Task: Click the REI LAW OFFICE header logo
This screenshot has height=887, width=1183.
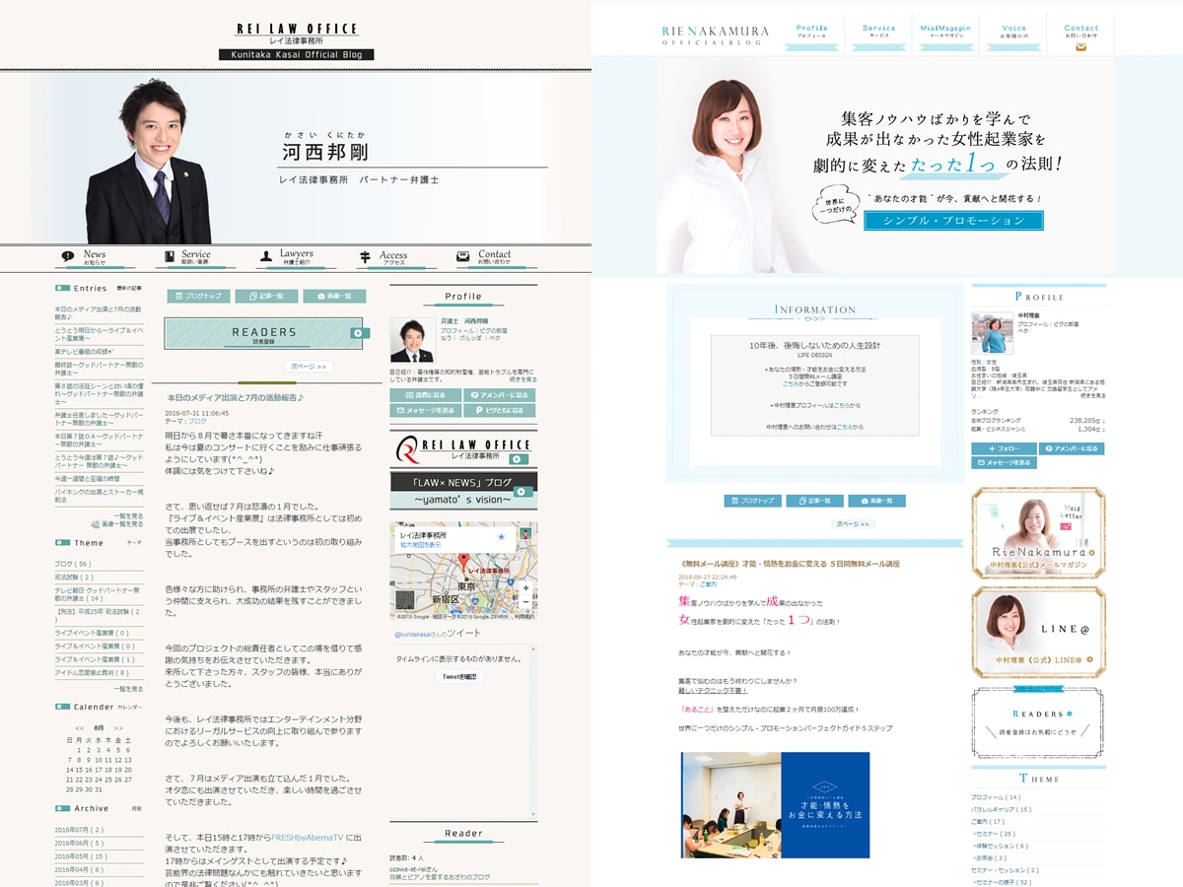Action: [x=296, y=40]
